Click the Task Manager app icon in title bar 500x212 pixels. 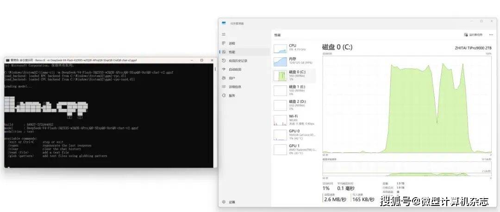224,23
